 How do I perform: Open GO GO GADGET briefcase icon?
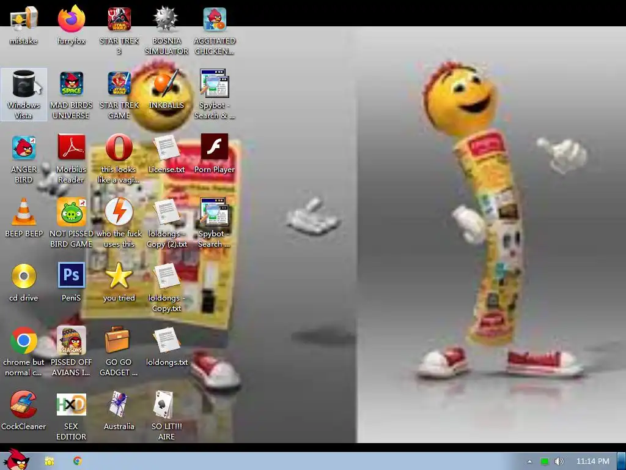[117, 340]
